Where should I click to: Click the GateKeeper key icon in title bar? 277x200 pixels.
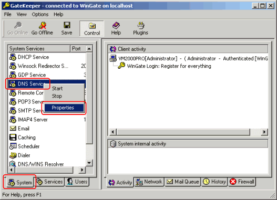pyautogui.click(x=6, y=6)
